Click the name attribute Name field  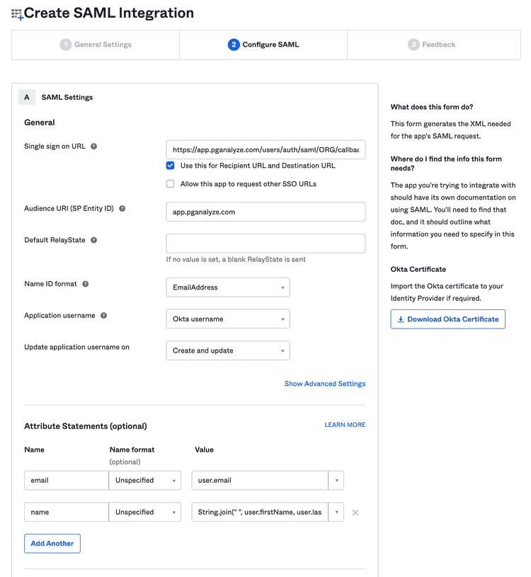[67, 513]
